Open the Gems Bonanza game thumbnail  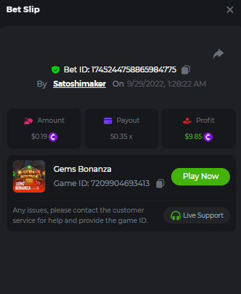click(29, 176)
